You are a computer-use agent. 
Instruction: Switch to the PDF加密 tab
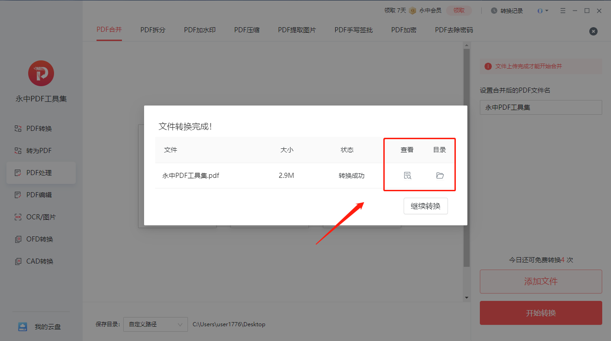click(404, 30)
